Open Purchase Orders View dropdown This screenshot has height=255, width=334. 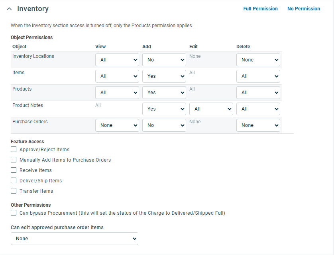[x=117, y=125]
